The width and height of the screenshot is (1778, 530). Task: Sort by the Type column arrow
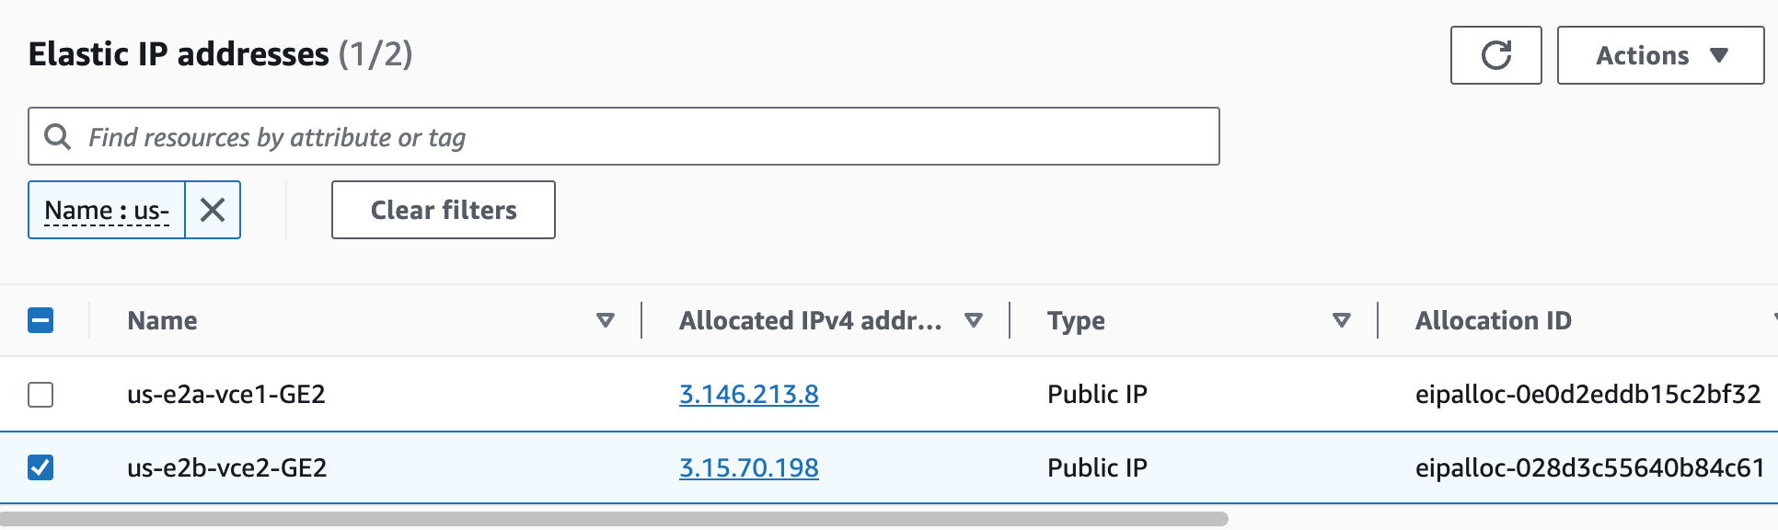1341,320
